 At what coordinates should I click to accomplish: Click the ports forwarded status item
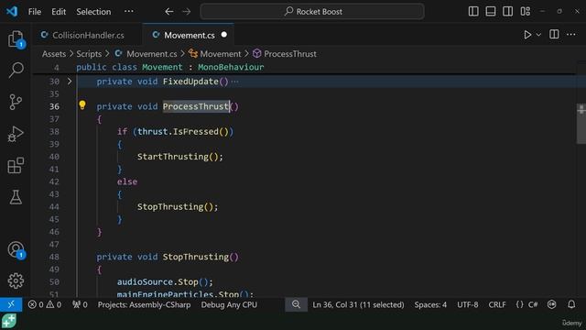pyautogui.click(x=80, y=304)
